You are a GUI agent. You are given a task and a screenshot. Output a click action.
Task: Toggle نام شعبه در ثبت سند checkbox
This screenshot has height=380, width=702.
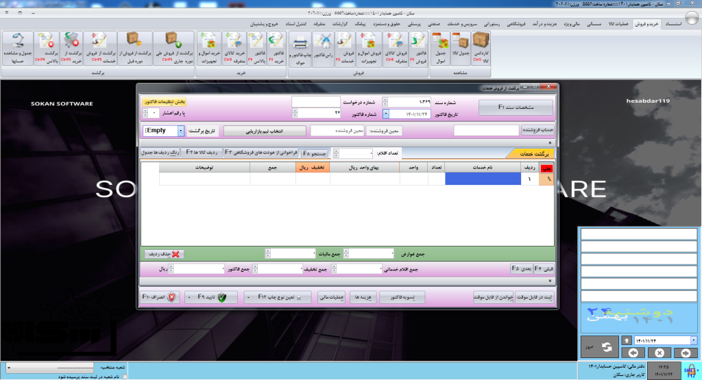(125, 377)
